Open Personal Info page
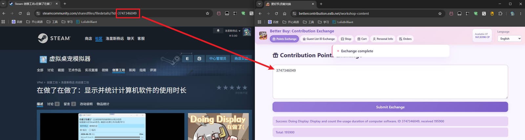 click(383, 39)
